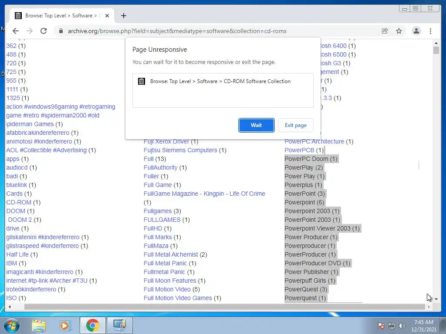This screenshot has width=446, height=334.
Task: Click the Action Center flag tray icon
Action: 381,326
